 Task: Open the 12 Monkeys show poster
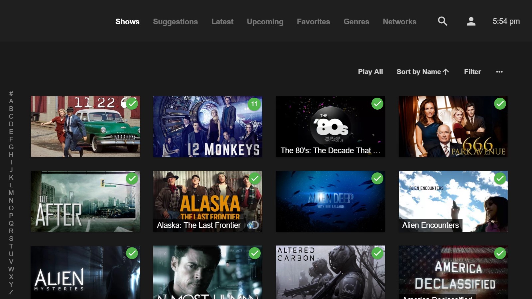tap(208, 127)
